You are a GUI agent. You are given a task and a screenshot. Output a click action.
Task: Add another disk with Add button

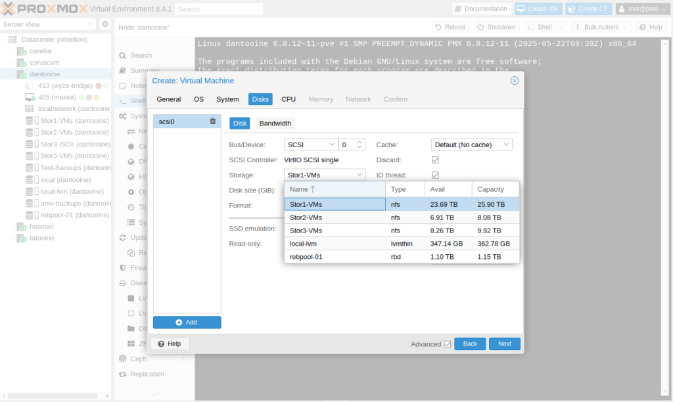[x=187, y=323]
